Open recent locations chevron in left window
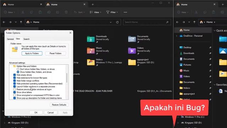Image resolution: width=227 pixels, height=128 pixels. point(16,22)
